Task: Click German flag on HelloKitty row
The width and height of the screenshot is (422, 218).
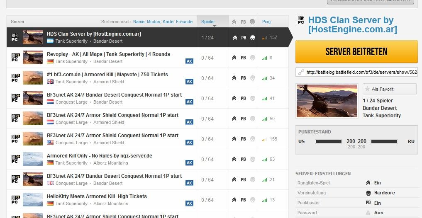Action: 50,203
